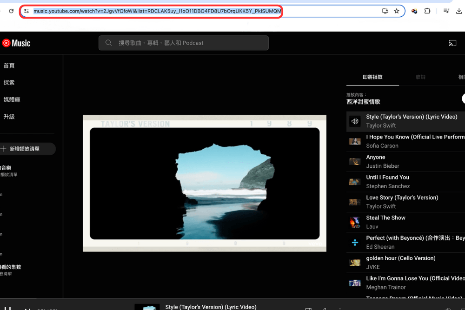The height and width of the screenshot is (310, 465).
Task: Play Anyone via its queue thumbnail
Action: (x=355, y=162)
